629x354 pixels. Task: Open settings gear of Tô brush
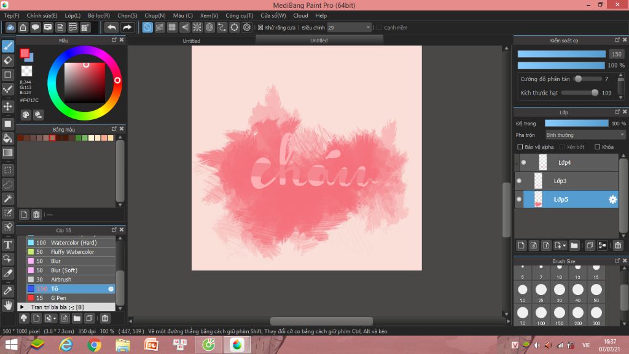pos(111,289)
